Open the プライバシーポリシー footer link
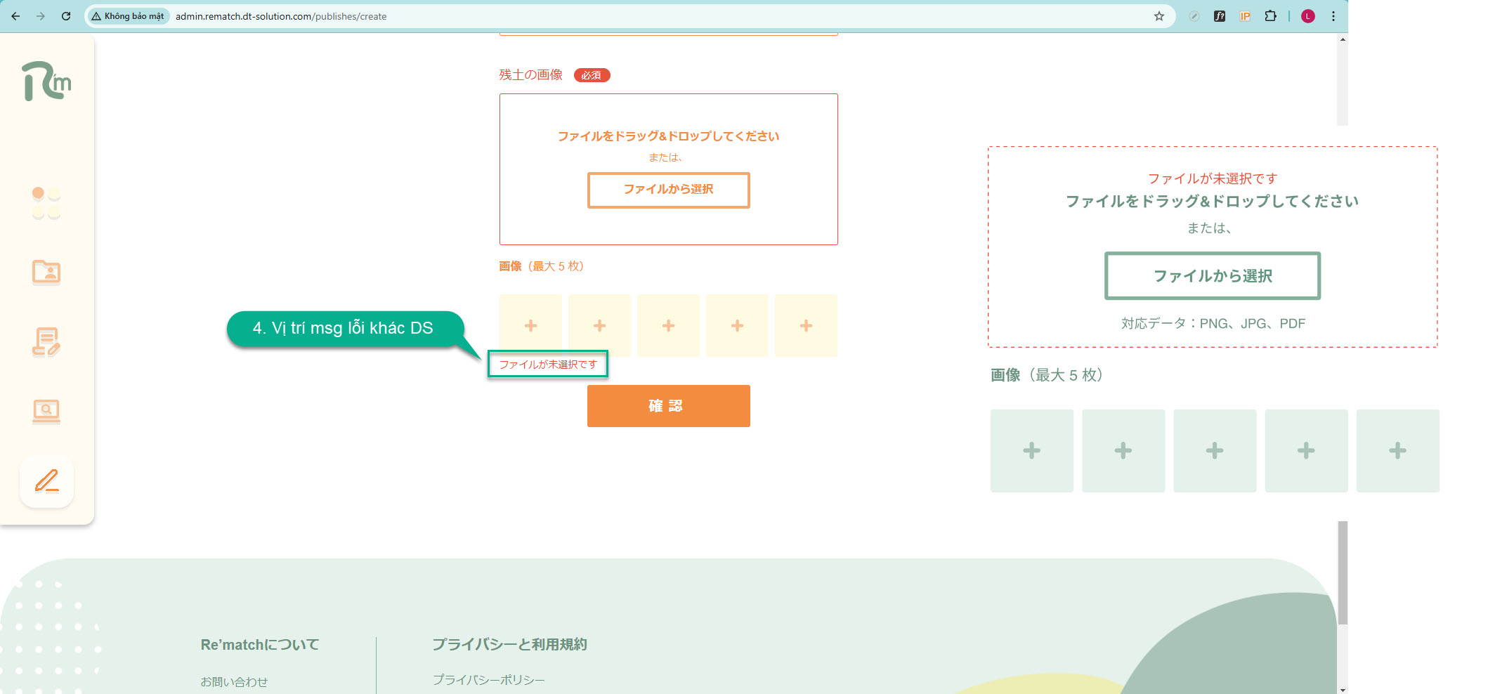The image size is (1488, 694). pos(488,679)
